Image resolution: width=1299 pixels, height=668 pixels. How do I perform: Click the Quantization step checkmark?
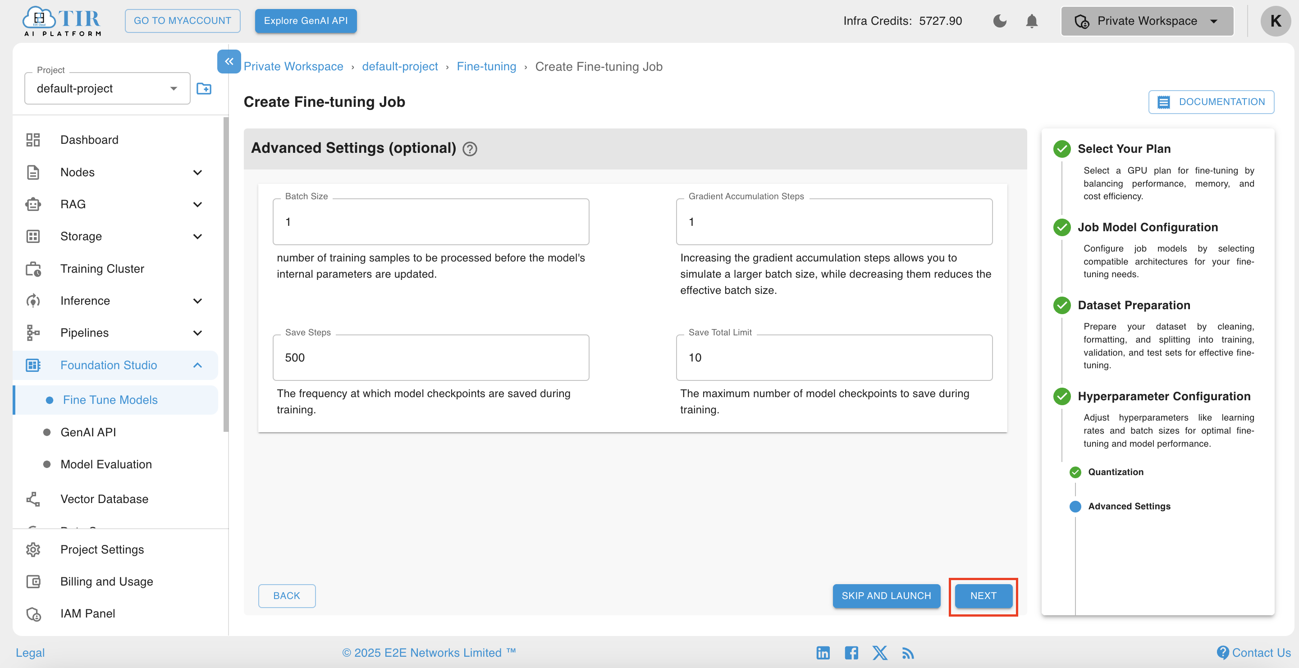1075,472
